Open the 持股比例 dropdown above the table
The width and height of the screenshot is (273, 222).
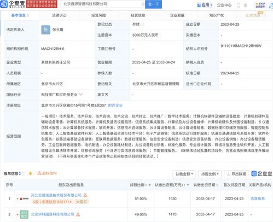click(210, 174)
